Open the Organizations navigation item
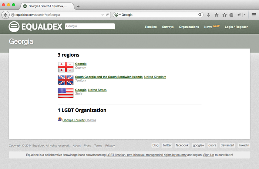This screenshot has height=169, width=259. pos(189,27)
